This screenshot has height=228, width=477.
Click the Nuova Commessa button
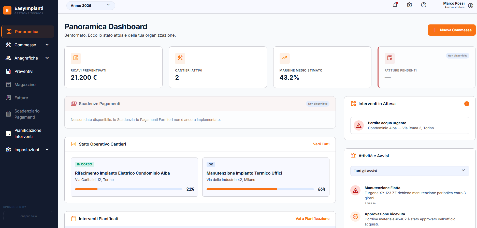pyautogui.click(x=452, y=30)
